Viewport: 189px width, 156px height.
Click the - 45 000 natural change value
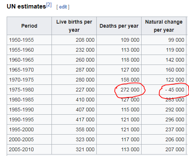(175, 90)
